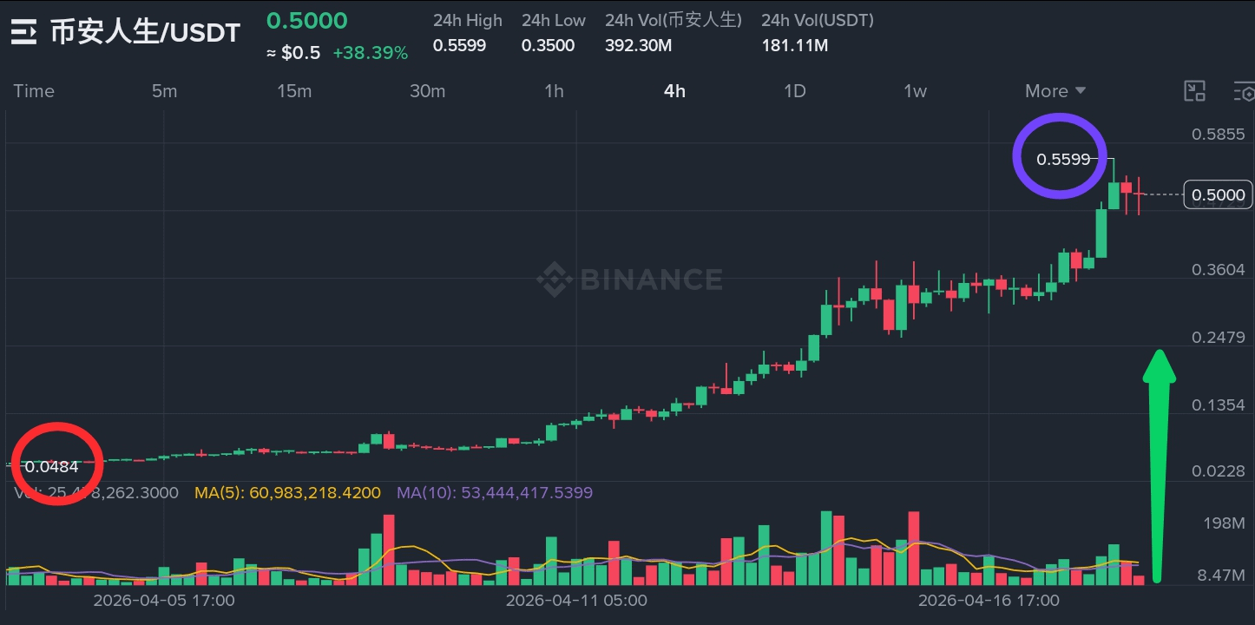Open the trading pair list menu icon
The height and width of the screenshot is (625, 1255).
click(x=23, y=33)
